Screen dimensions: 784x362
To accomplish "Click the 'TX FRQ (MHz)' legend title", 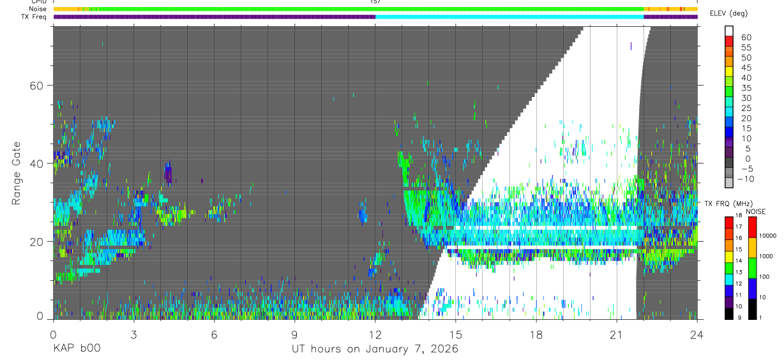I will [x=728, y=204].
